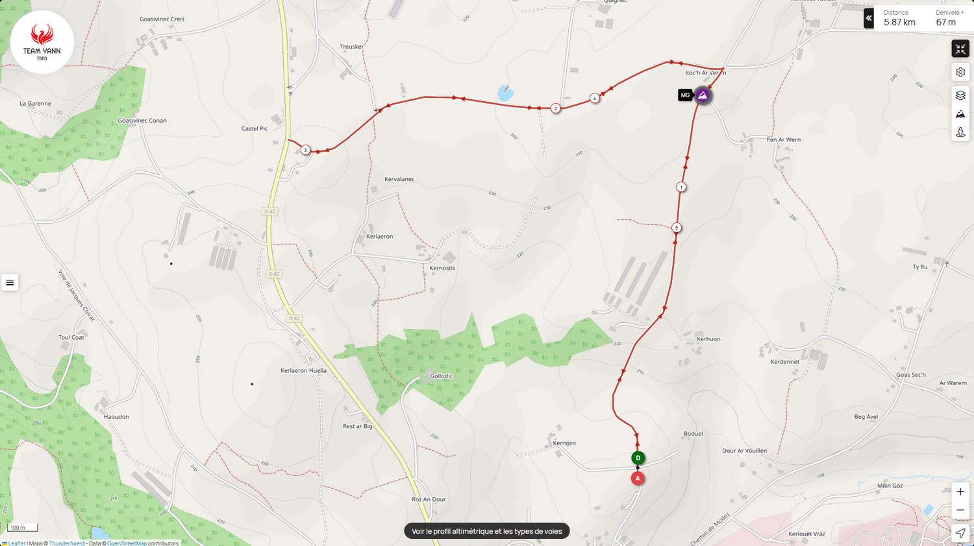Exit fullscreen with the collapse arrows icon
This screenshot has height=546, width=974.
pyautogui.click(x=960, y=49)
